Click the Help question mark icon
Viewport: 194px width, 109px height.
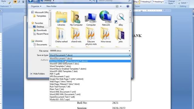tap(128, 6)
